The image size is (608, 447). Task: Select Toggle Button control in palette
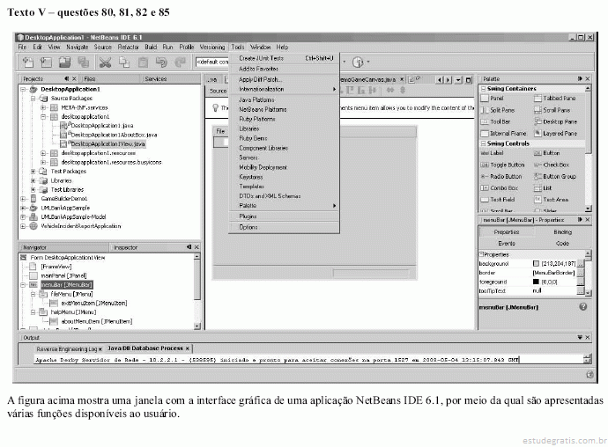coord(502,165)
